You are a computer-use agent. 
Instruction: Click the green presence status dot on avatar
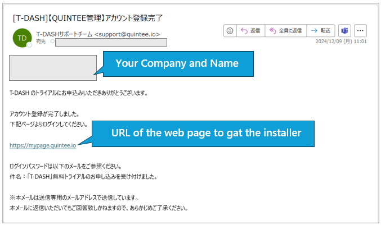[x=29, y=44]
